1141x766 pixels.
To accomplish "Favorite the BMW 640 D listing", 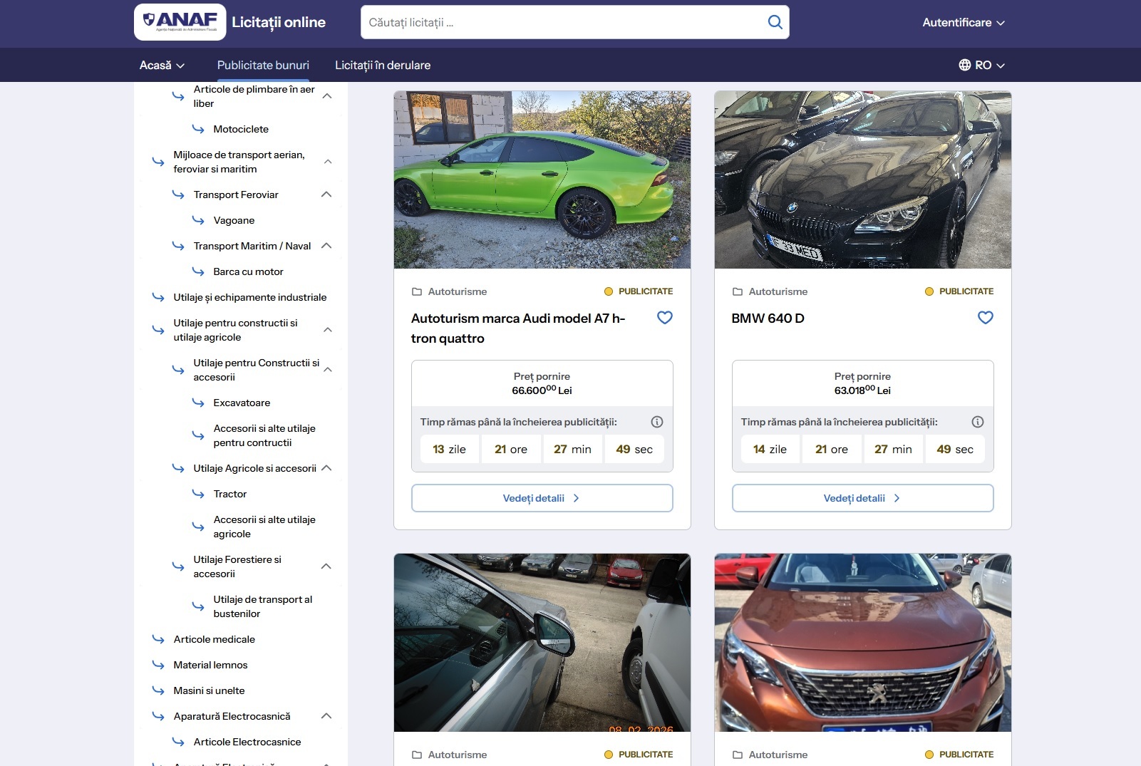I will click(x=985, y=318).
